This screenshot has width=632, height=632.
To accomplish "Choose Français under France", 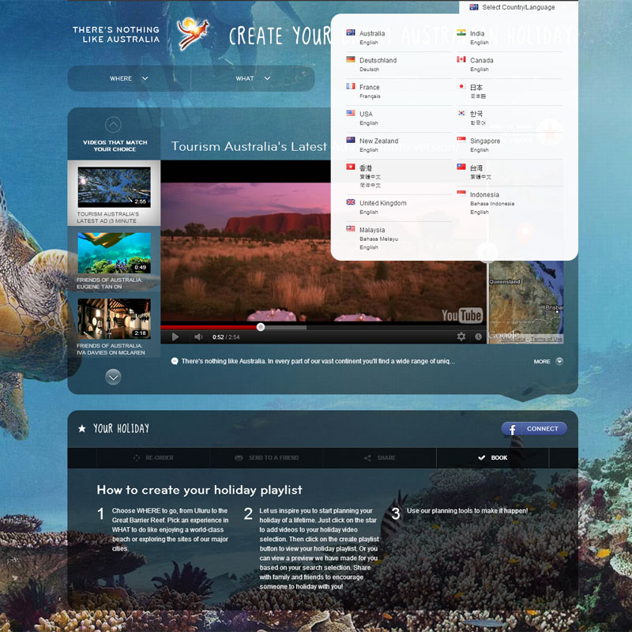I will click(x=370, y=96).
